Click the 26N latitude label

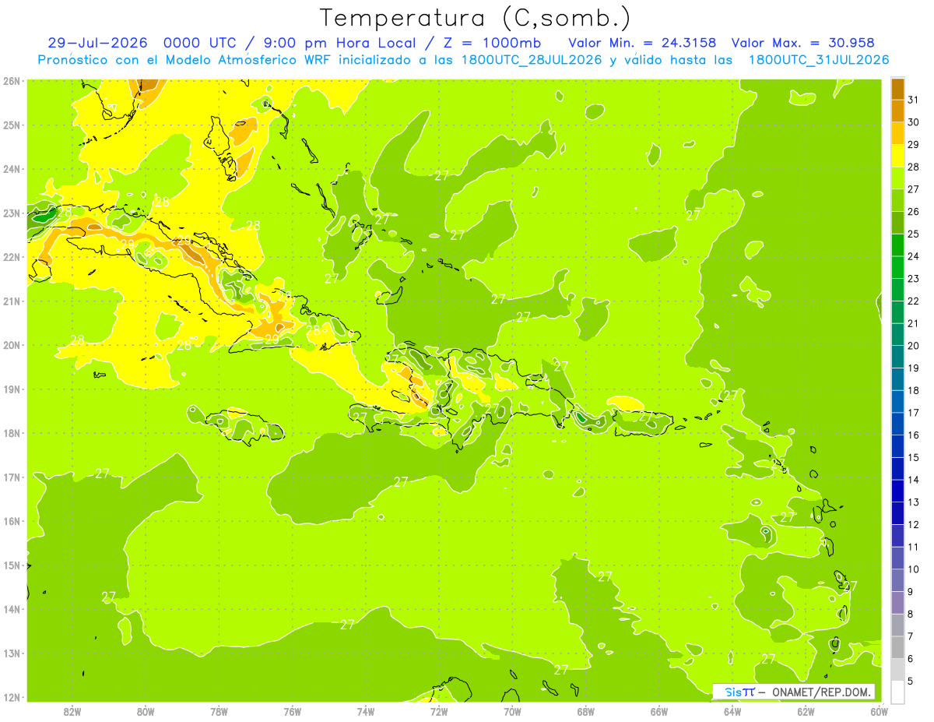pyautogui.click(x=12, y=81)
